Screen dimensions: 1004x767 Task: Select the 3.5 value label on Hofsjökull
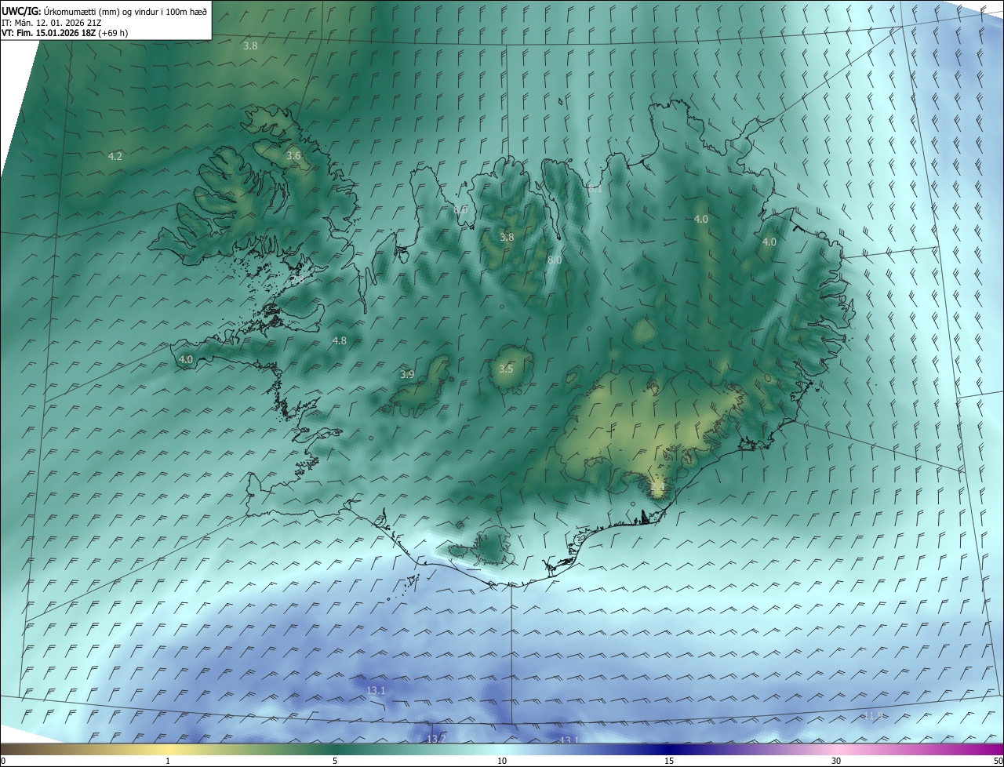[506, 369]
